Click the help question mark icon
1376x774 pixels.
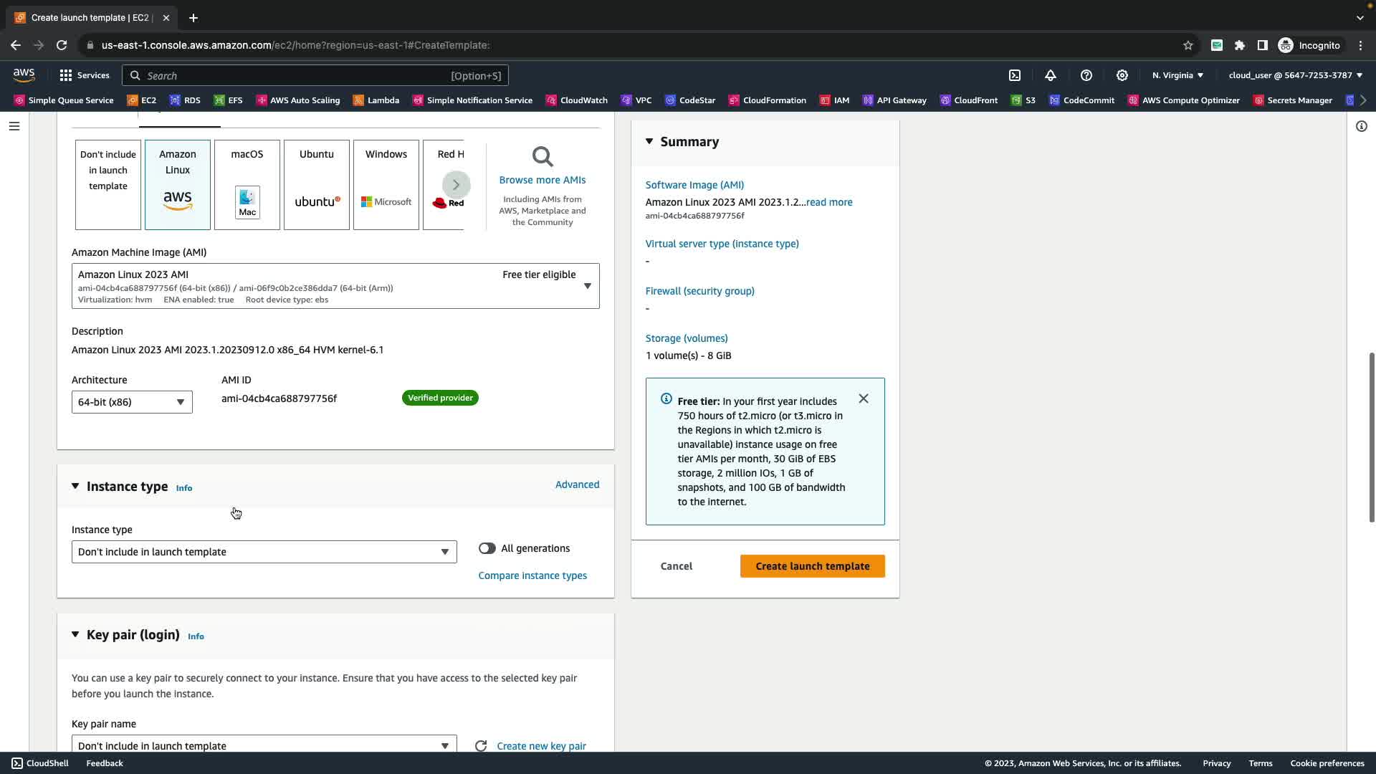click(1086, 75)
